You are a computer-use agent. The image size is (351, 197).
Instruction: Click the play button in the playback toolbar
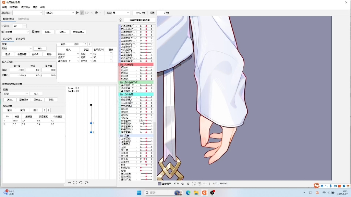click(x=77, y=13)
